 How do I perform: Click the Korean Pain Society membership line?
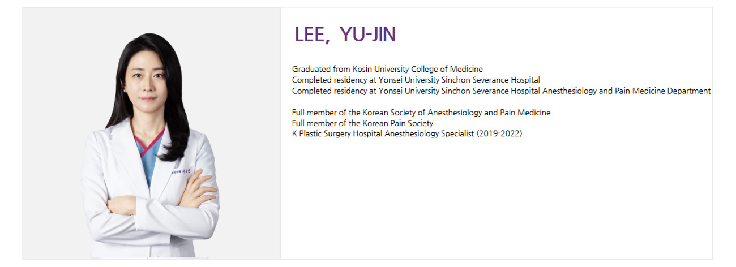362,123
